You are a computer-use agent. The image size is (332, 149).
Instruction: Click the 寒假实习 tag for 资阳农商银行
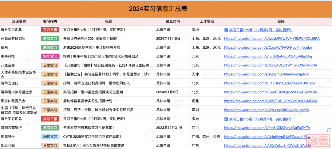click(x=50, y=128)
